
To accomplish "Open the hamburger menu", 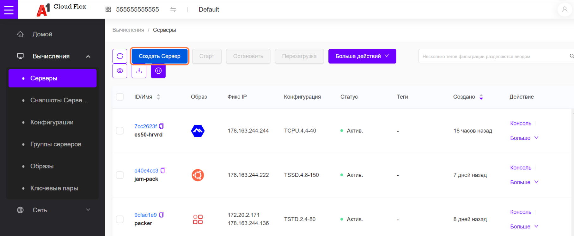I will [9, 9].
